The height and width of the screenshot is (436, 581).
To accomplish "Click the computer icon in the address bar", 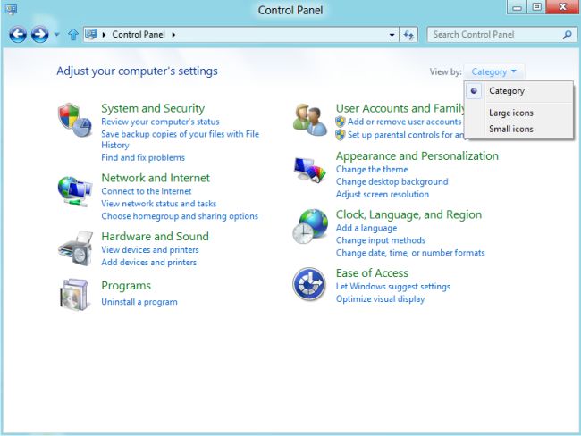I will (x=91, y=35).
